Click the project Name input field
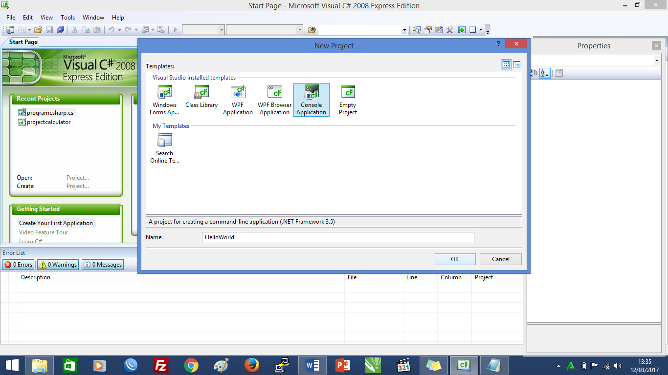 pos(338,237)
